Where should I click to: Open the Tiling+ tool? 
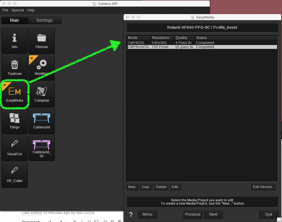point(14,121)
